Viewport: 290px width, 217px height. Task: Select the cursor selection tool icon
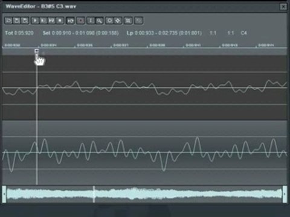[91, 20]
